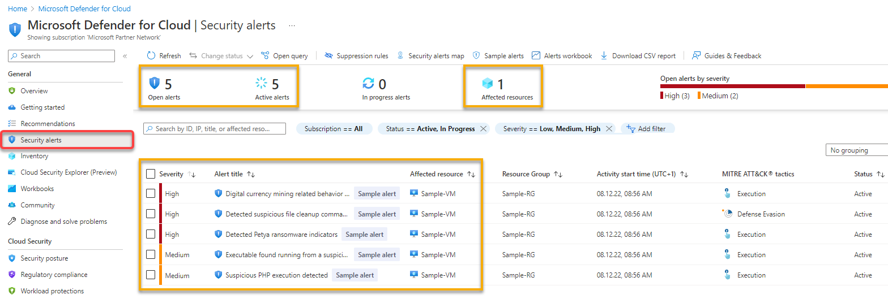The height and width of the screenshot is (299, 888).
Task: Open Suppression rules
Action: click(356, 56)
